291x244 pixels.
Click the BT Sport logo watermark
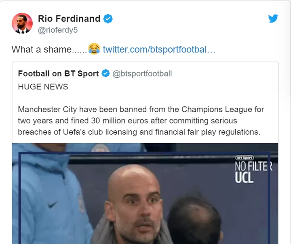coord(245,158)
